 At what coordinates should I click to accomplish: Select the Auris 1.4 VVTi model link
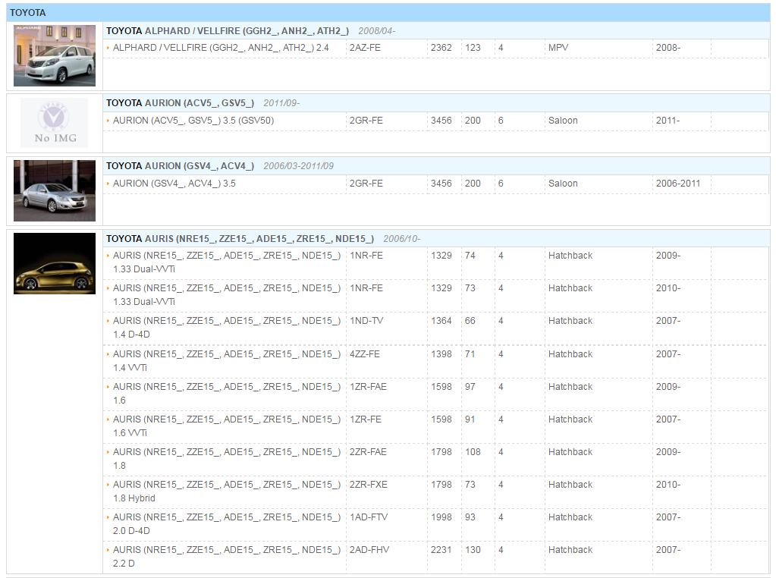point(227,361)
